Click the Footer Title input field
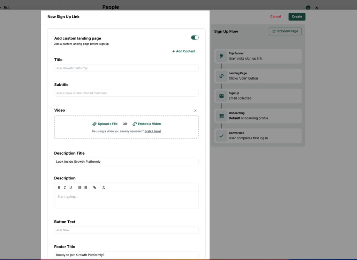 pyautogui.click(x=126, y=255)
